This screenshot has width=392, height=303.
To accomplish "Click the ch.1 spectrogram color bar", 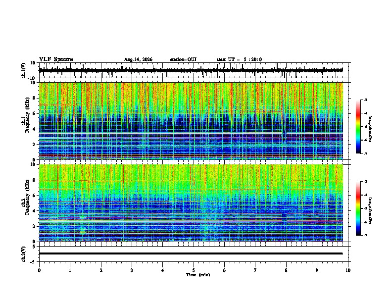I will pyautogui.click(x=358, y=127).
